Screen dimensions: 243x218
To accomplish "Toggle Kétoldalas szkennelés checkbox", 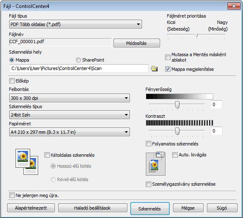I will (x=47, y=155).
